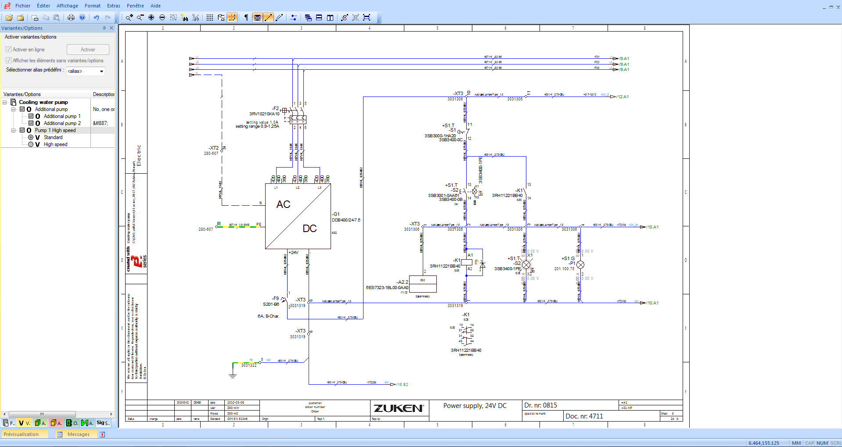
Task: Select the High speed variant radio button
Action: 31,144
